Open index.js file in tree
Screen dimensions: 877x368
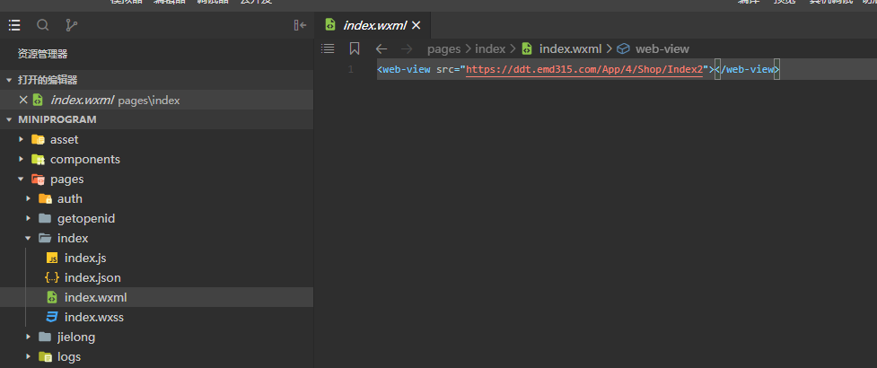84,258
